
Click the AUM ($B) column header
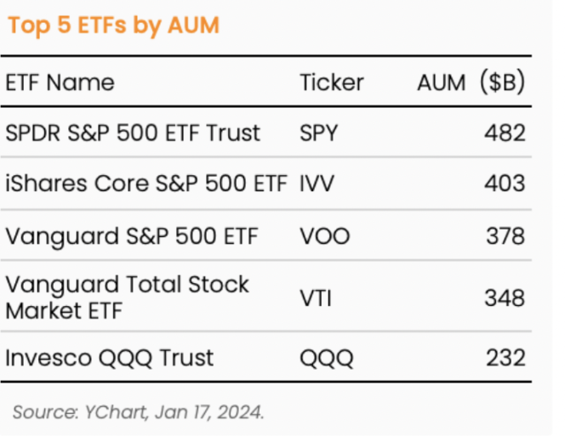471,82
